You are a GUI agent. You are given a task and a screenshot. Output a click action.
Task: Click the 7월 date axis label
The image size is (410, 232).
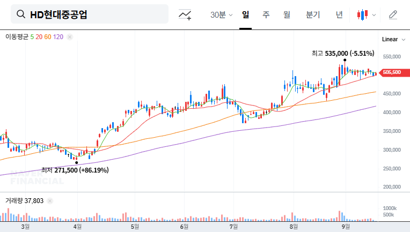tap(233, 227)
